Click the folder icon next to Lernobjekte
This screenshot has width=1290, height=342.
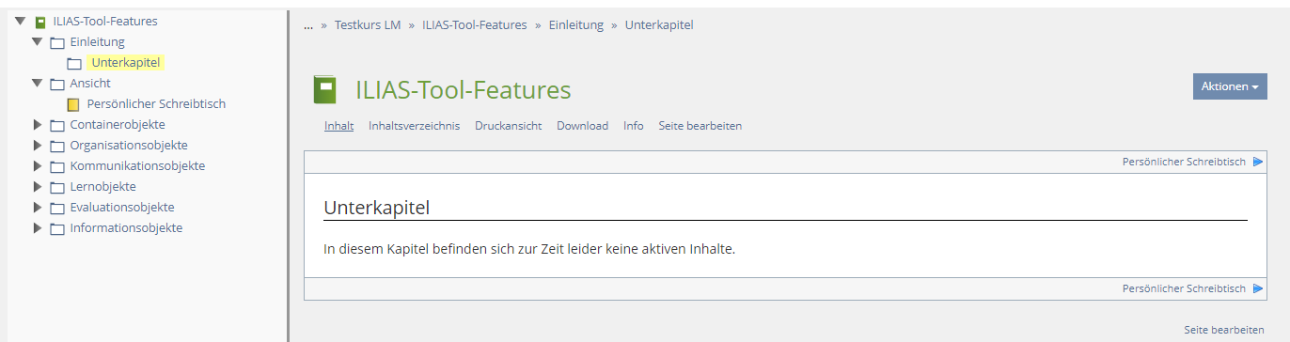tap(57, 187)
